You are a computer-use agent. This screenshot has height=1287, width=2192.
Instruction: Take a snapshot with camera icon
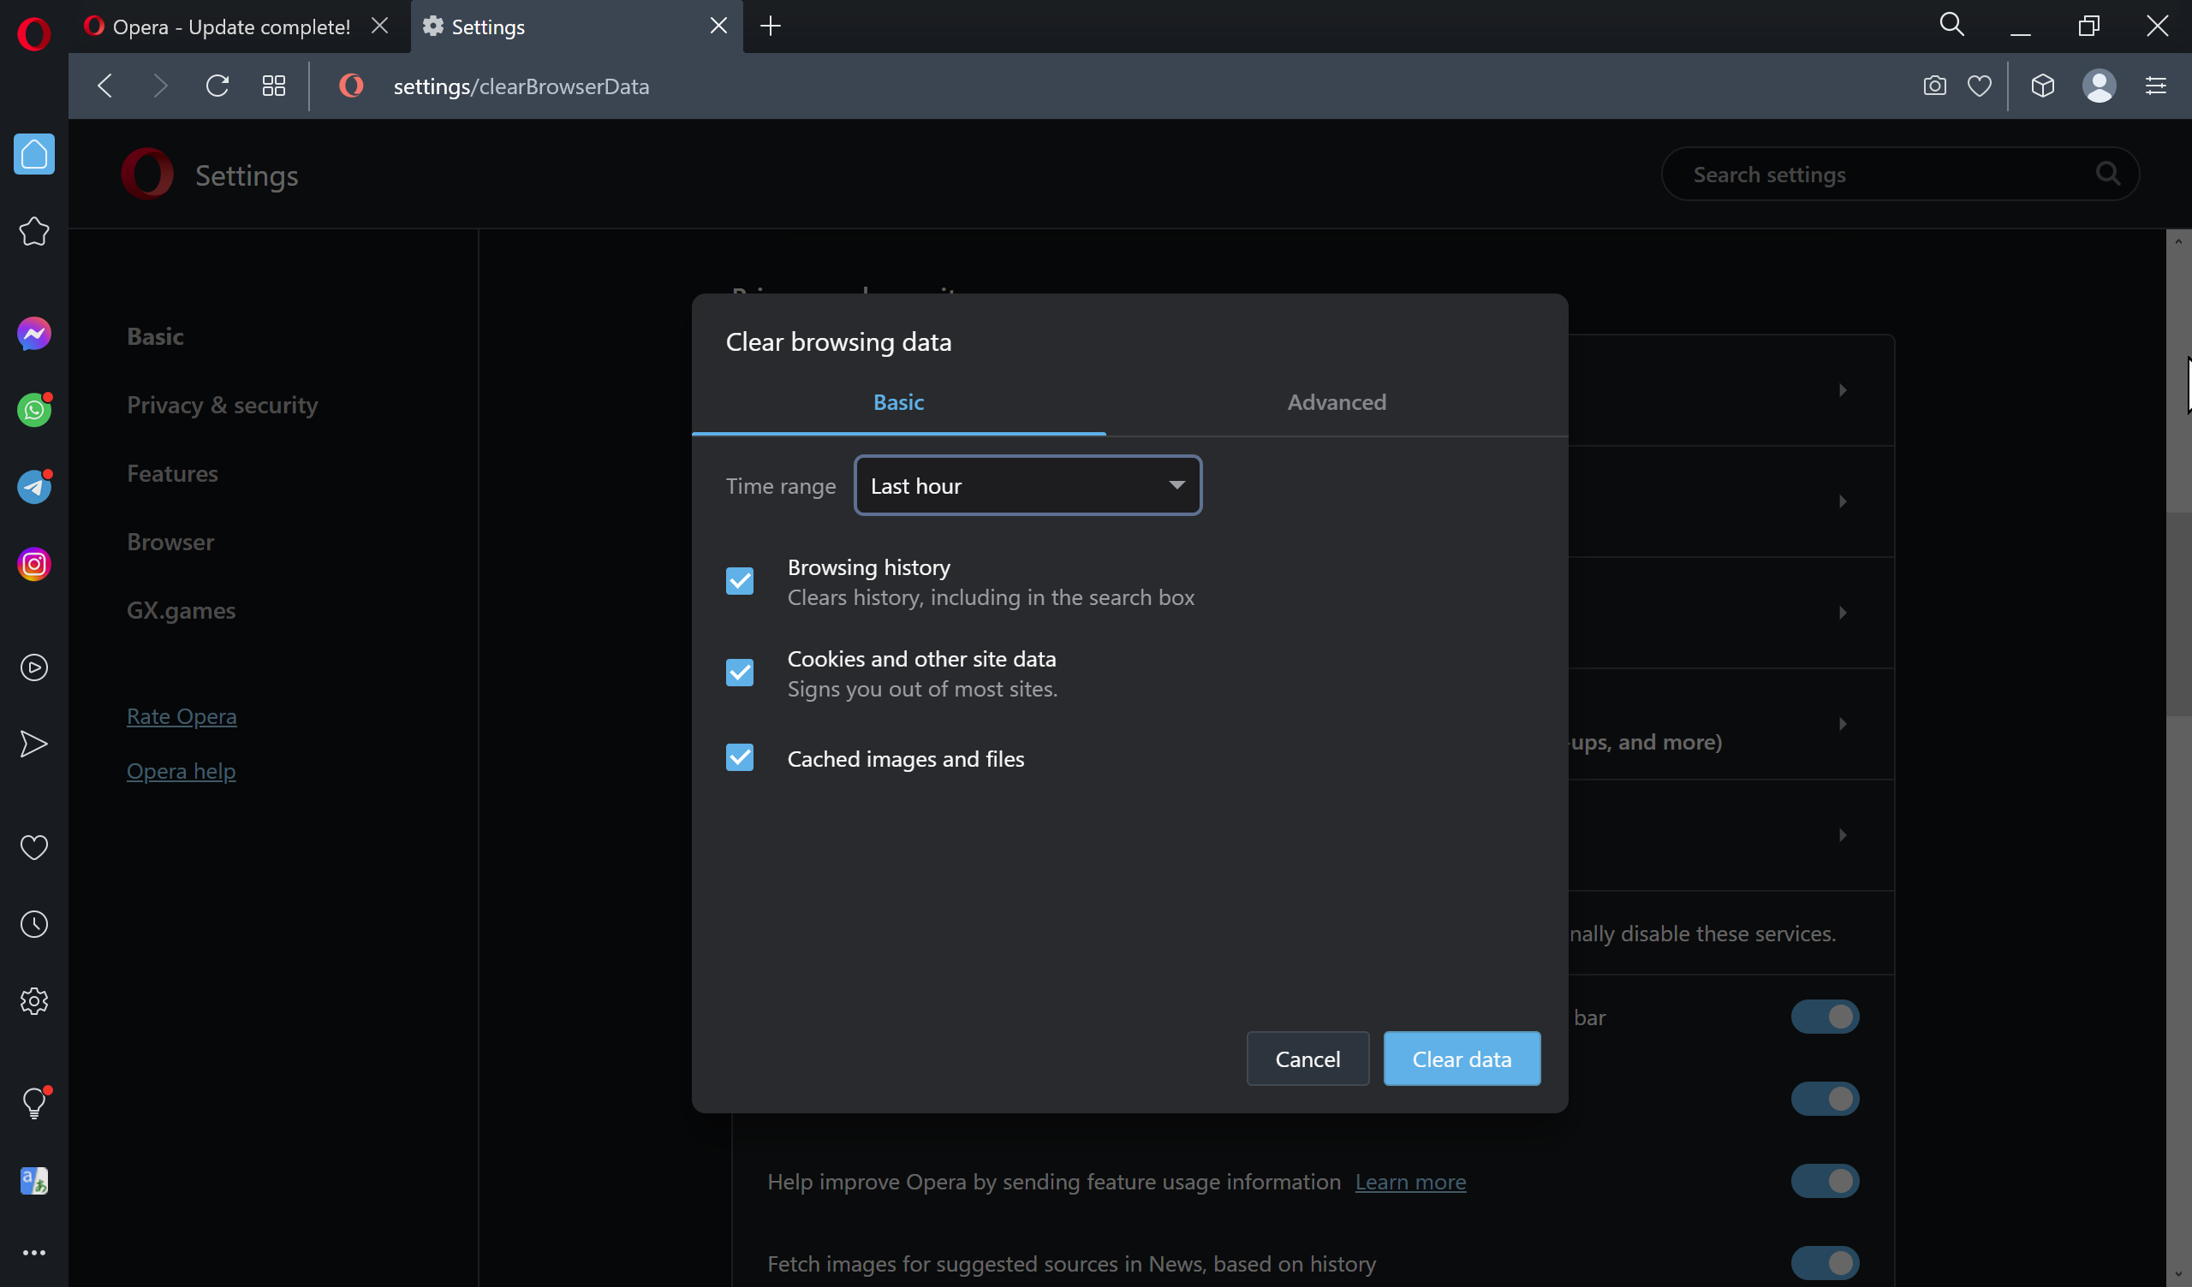point(1934,86)
